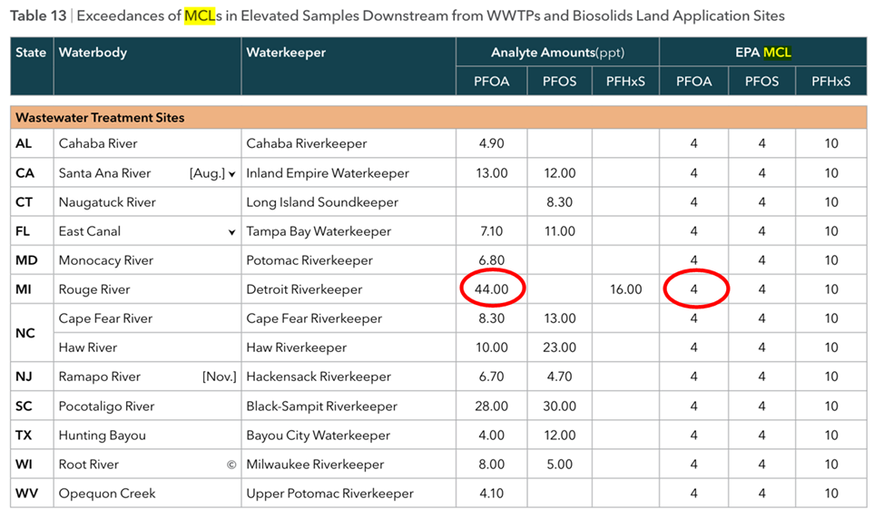Select the 7.10 PFOA value for East Canal
The width and height of the screenshot is (884, 509).
tap(492, 231)
